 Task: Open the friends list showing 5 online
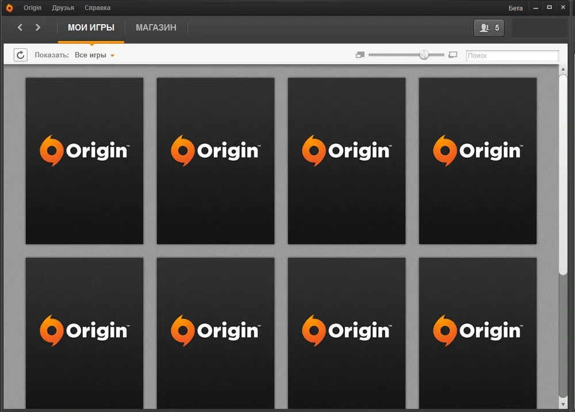click(x=489, y=28)
